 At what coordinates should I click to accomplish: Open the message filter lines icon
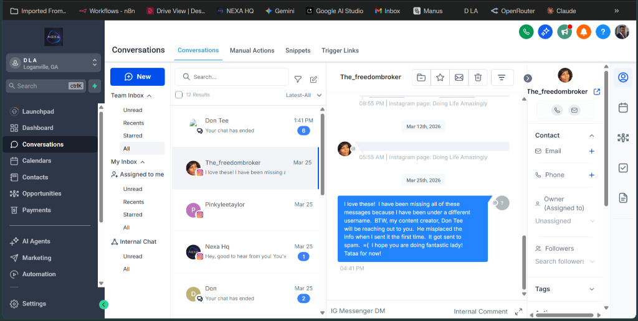click(x=502, y=77)
